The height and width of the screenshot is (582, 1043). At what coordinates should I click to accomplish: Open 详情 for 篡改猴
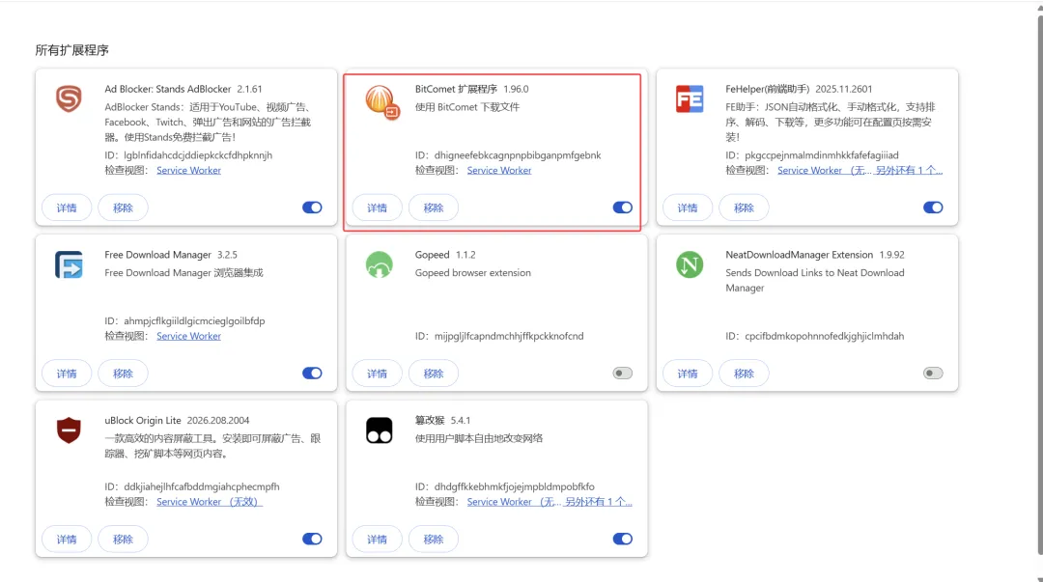point(378,539)
